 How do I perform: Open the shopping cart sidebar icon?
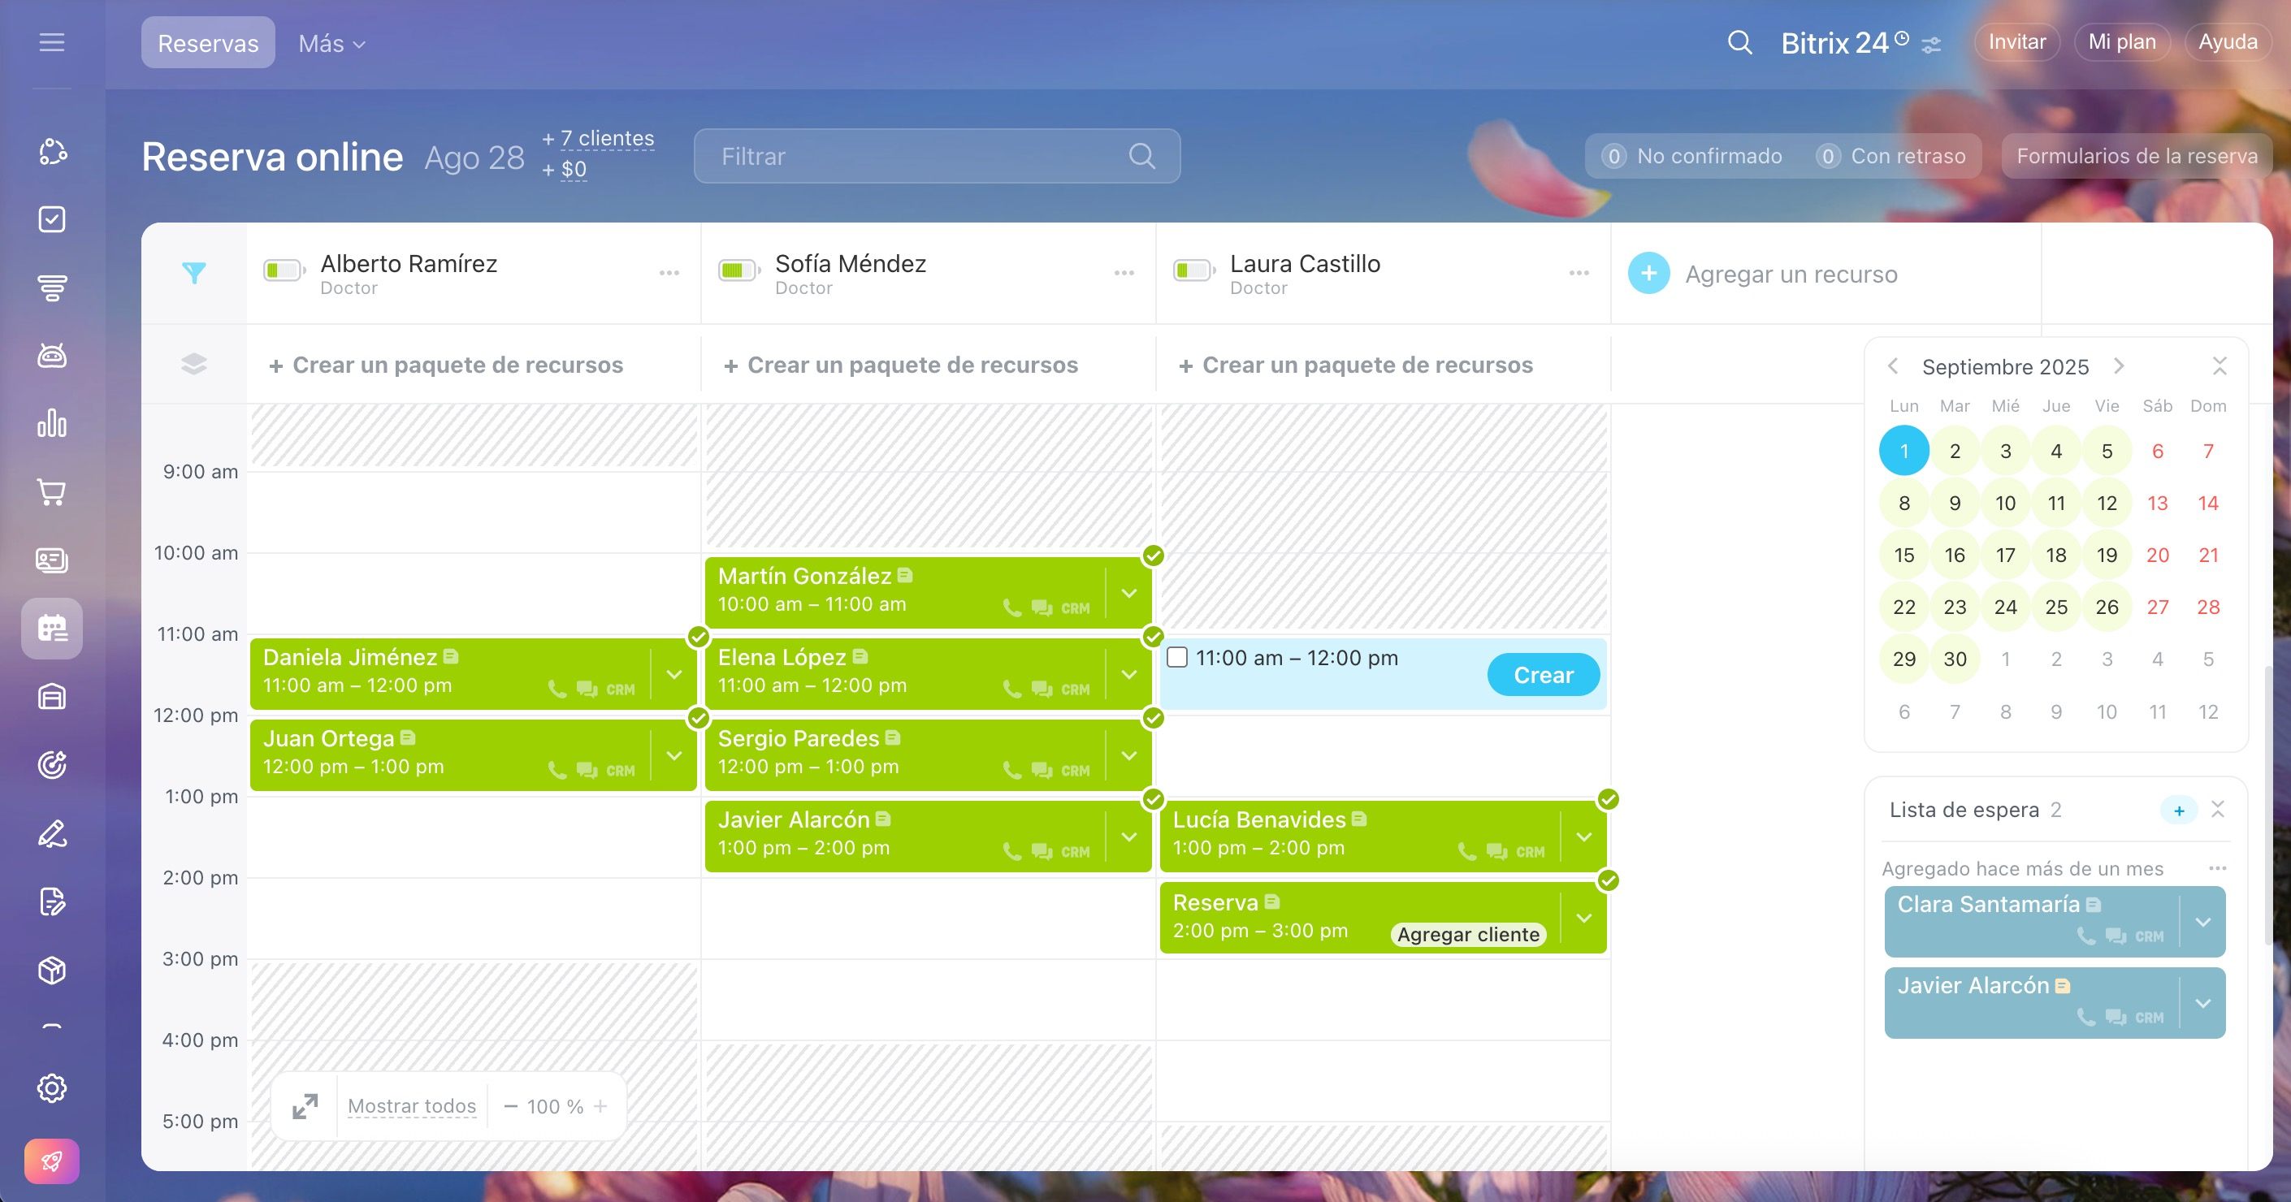pyautogui.click(x=51, y=491)
